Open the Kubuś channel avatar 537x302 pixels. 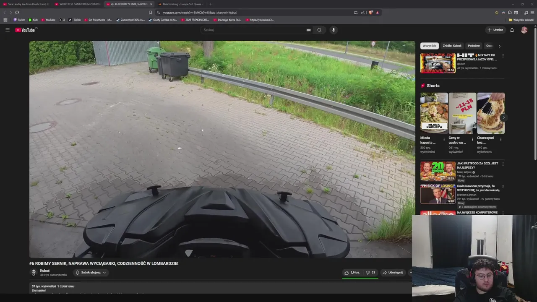(34, 273)
